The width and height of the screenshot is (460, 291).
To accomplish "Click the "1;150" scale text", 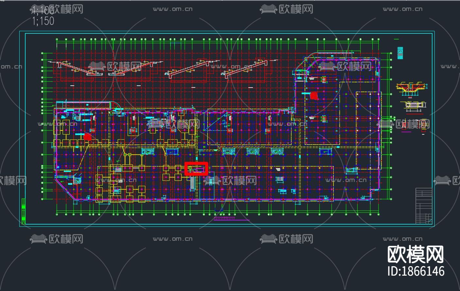I will point(43,21).
